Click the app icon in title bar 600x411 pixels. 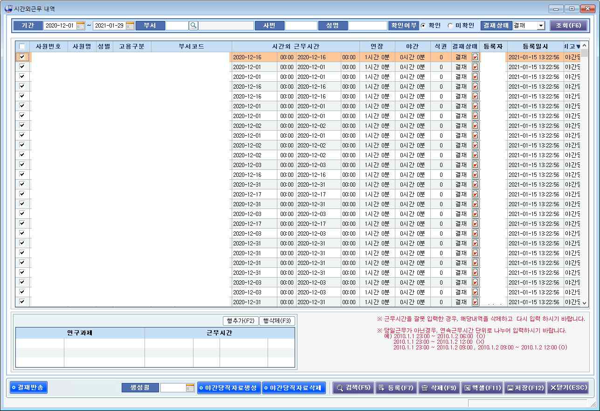[8, 8]
